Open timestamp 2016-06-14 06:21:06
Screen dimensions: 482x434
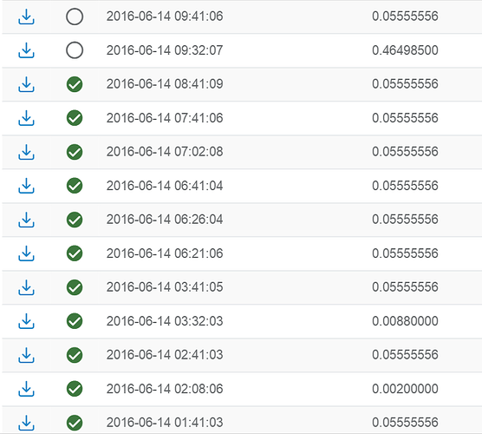(x=165, y=253)
